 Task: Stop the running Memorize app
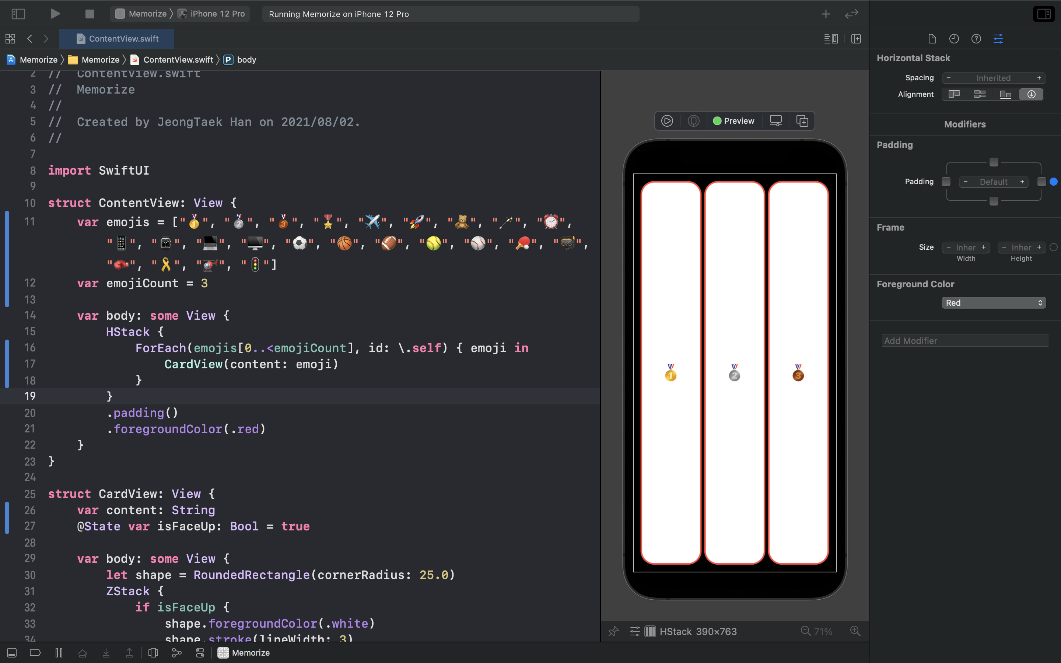[x=90, y=14]
